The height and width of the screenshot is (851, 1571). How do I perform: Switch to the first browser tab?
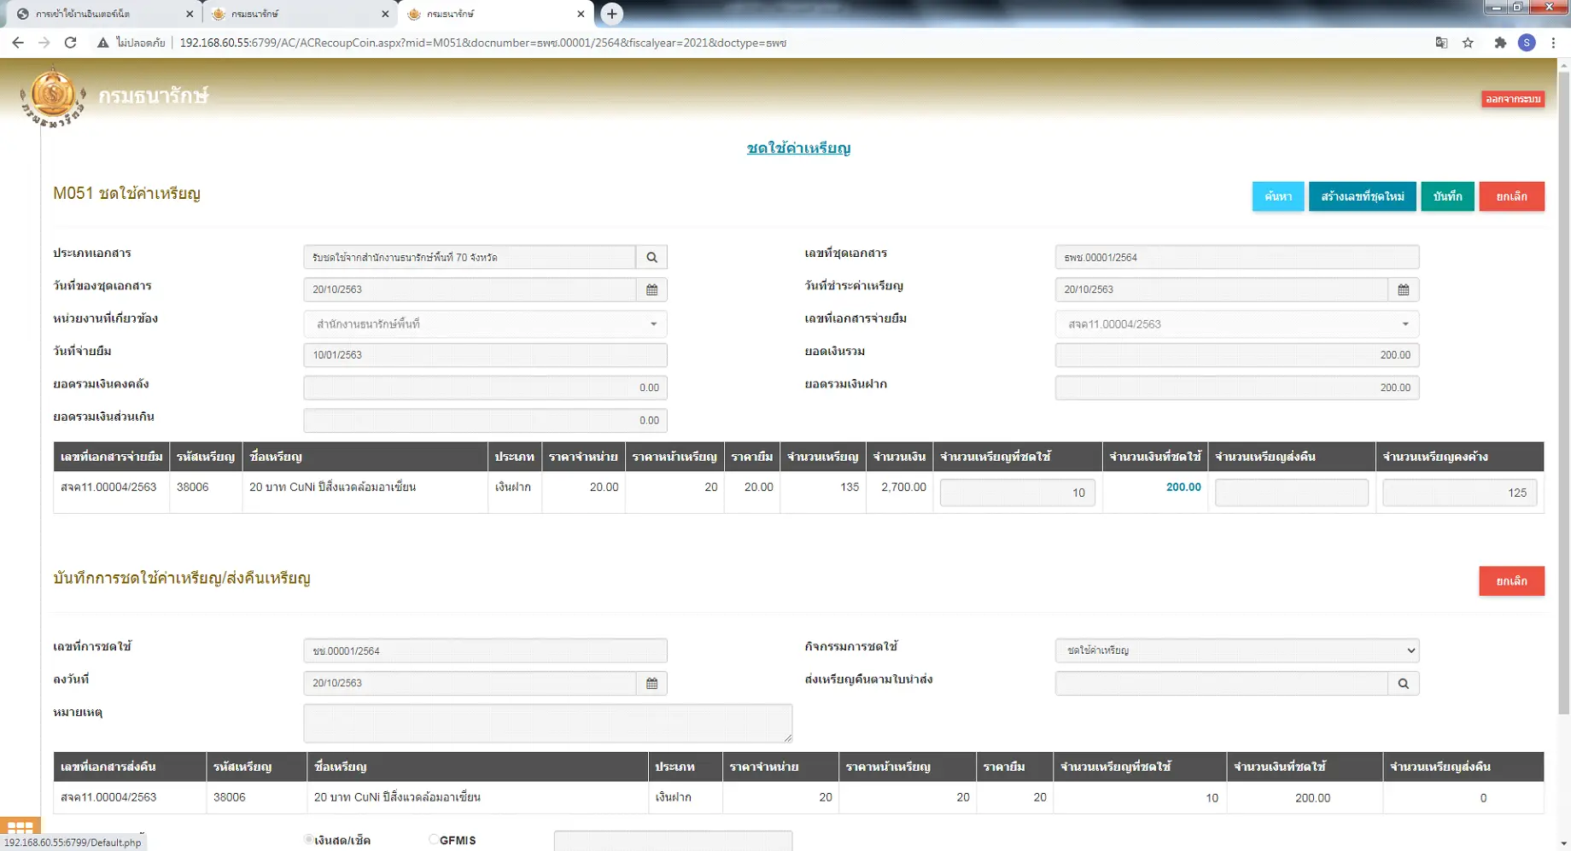tap(101, 14)
